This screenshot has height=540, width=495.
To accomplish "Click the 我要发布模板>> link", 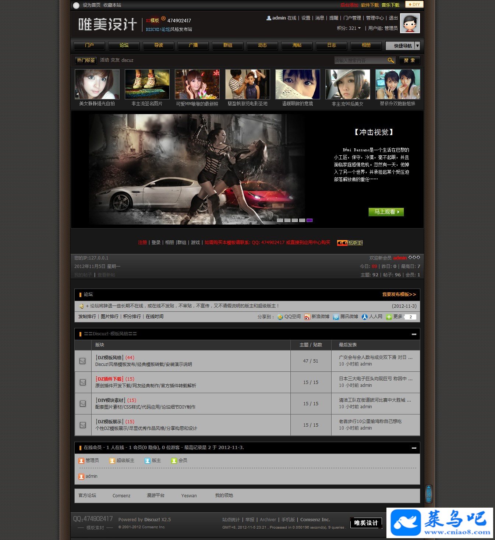I will pos(399,294).
